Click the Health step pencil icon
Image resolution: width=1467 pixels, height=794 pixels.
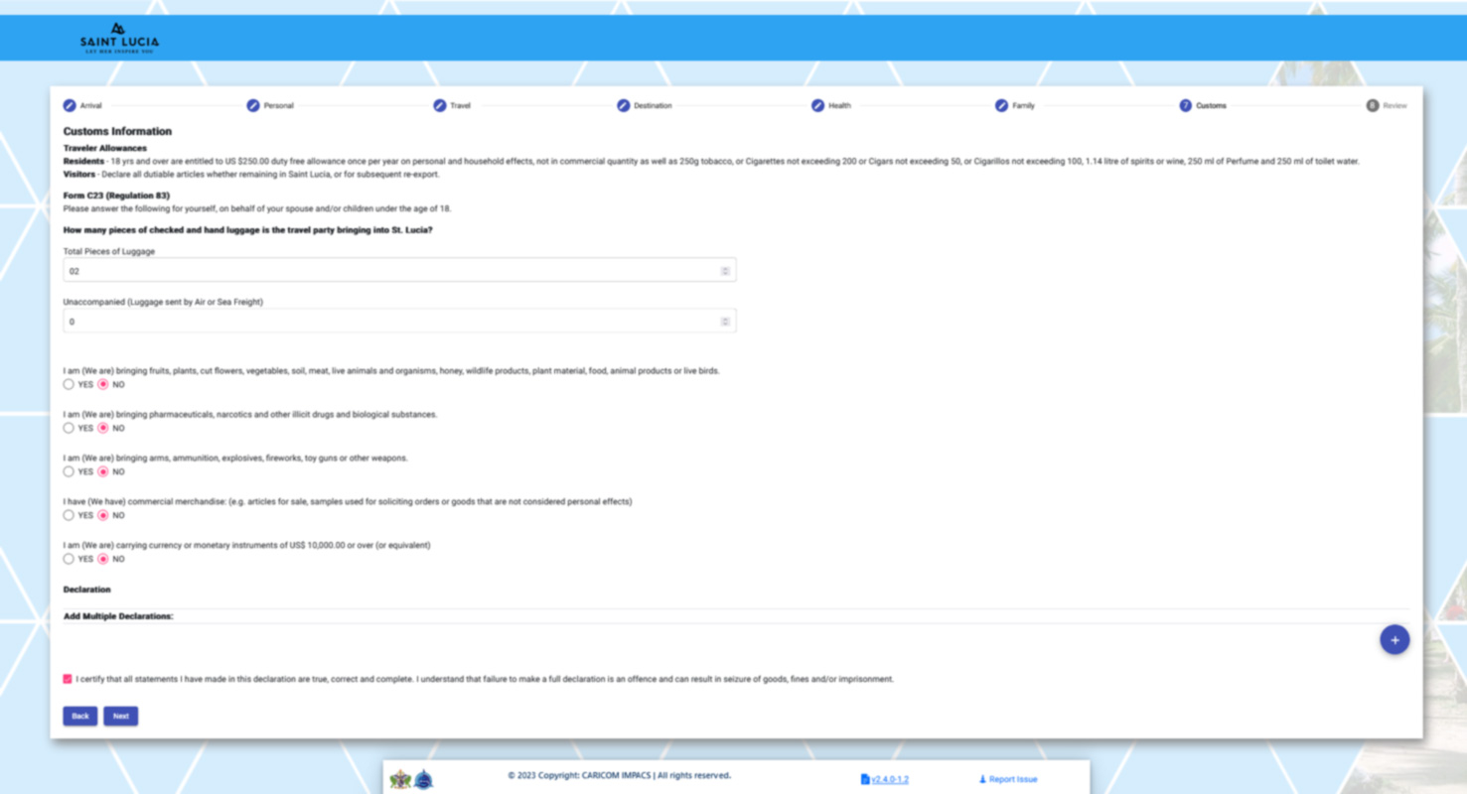(x=817, y=105)
